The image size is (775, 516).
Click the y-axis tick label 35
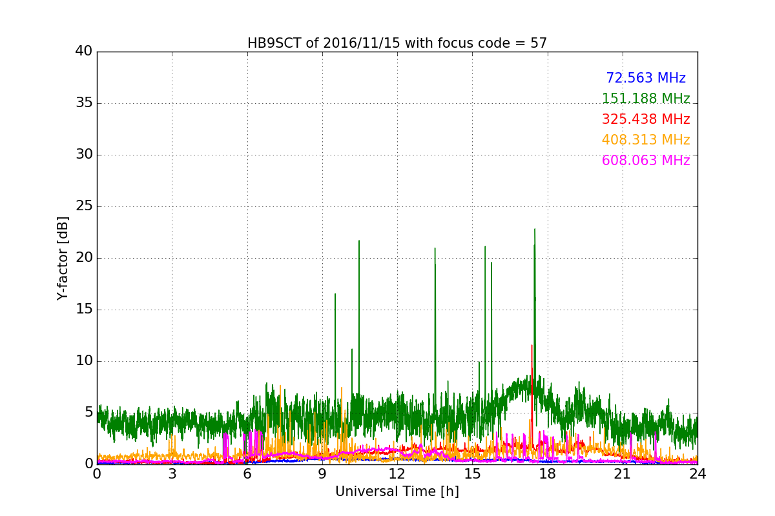[x=83, y=103]
